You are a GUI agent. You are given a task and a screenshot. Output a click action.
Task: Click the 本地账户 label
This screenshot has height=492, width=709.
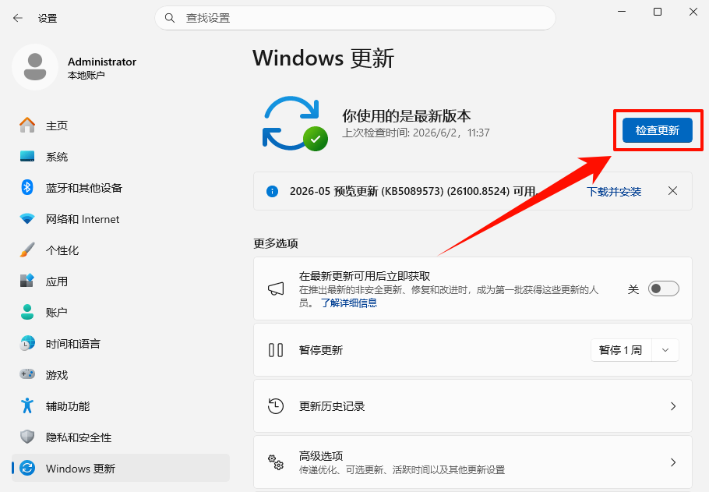point(86,75)
